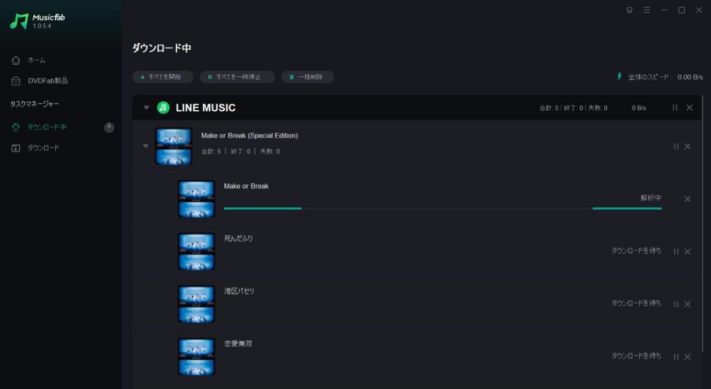This screenshot has width=711, height=389.
Task: Click the downloaded folder icon in sidebar
Action: coord(16,148)
